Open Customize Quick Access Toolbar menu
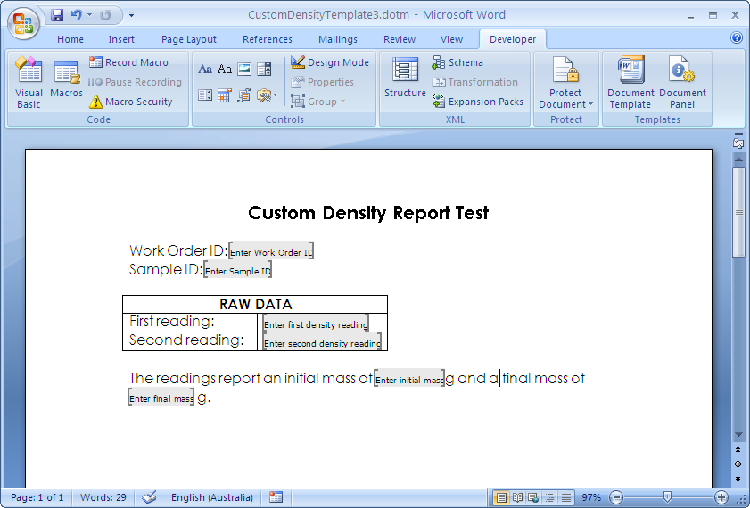 pyautogui.click(x=132, y=15)
